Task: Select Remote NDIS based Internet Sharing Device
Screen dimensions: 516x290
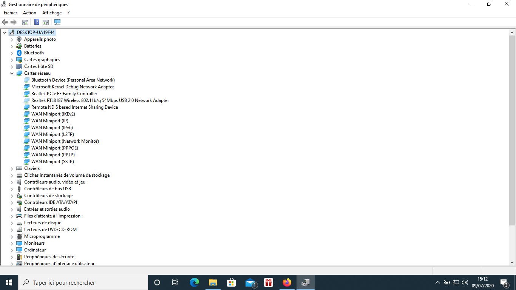Action: pos(74,107)
